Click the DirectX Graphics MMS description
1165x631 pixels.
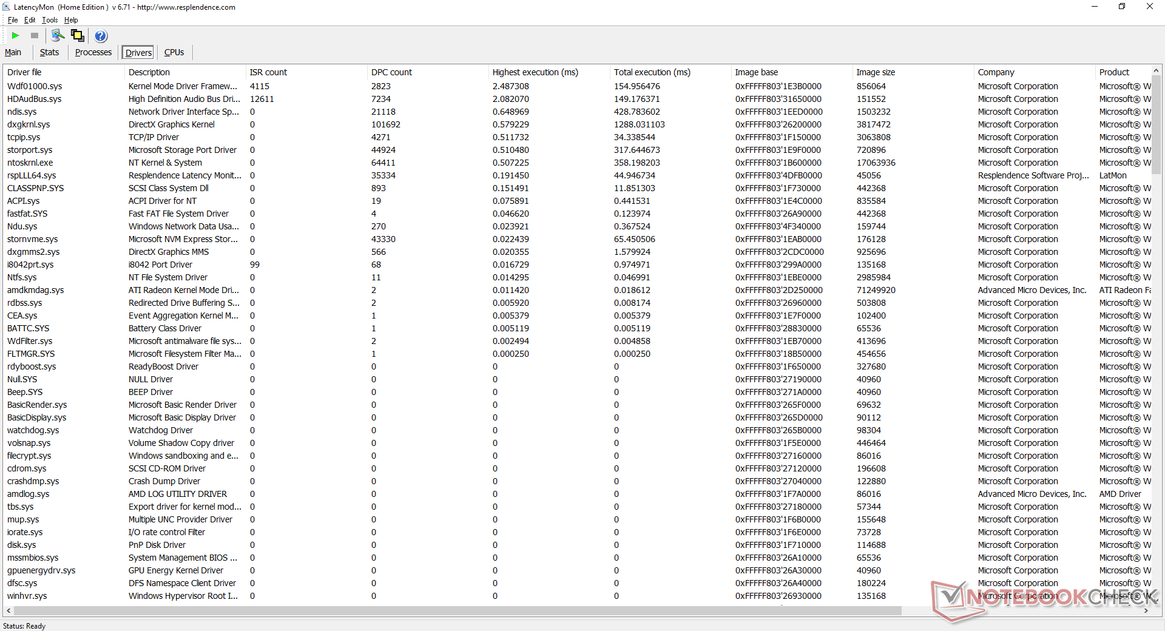point(169,252)
